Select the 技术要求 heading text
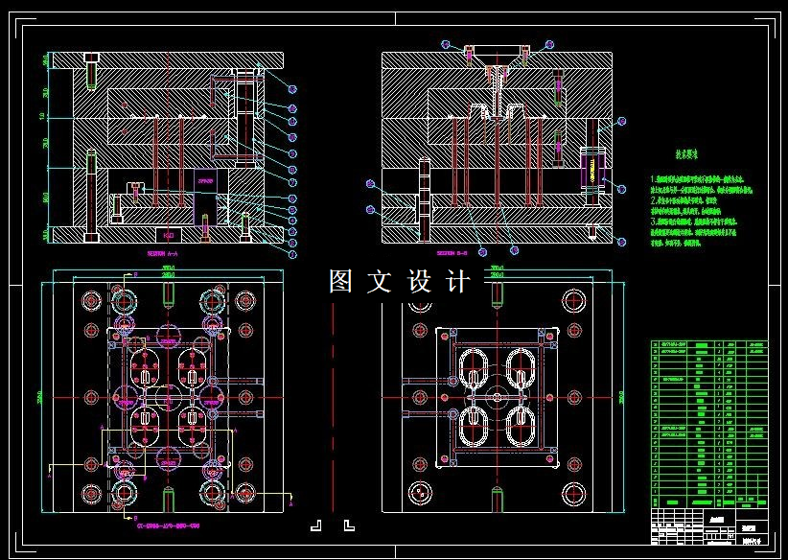This screenshot has height=560, width=788. pyautogui.click(x=686, y=155)
